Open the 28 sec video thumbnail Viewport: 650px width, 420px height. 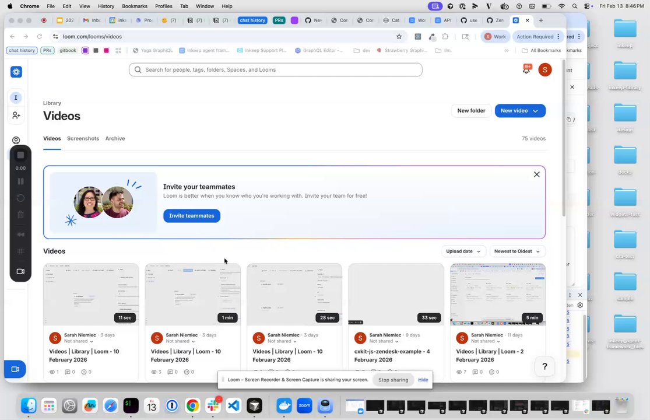coord(294,295)
